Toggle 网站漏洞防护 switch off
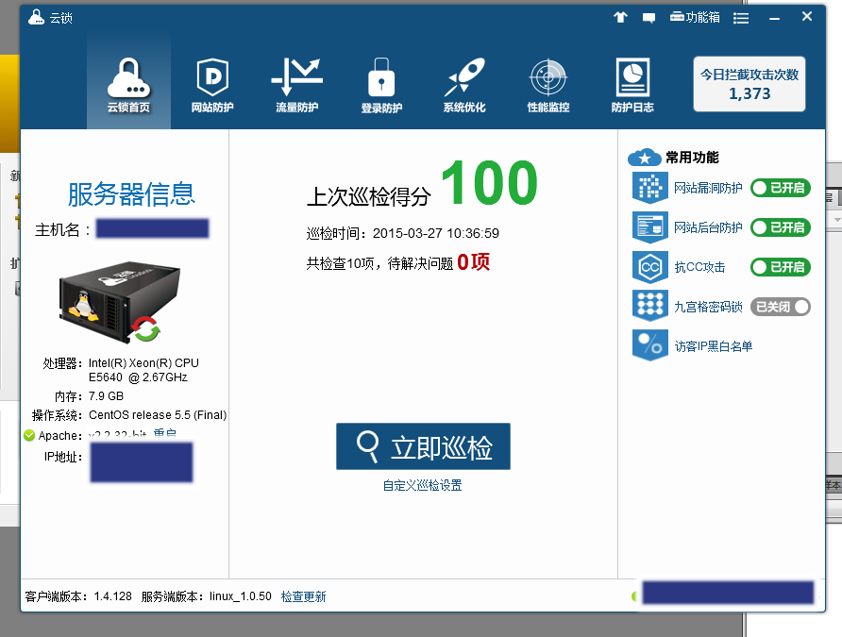Image resolution: width=842 pixels, height=637 pixels. coord(781,188)
